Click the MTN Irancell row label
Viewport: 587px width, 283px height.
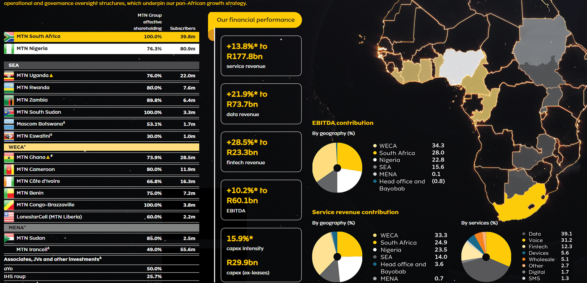pos(33,249)
